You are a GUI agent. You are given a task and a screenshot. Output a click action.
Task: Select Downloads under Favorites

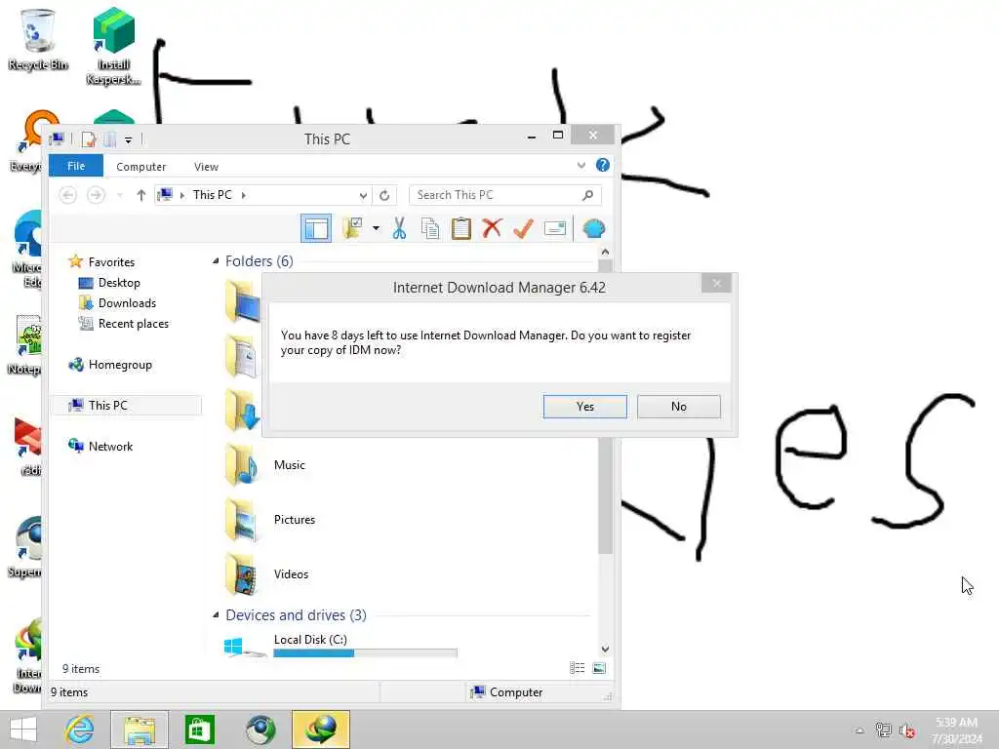click(x=127, y=303)
